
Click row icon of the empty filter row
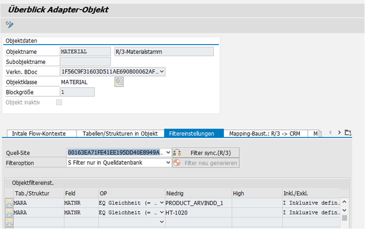coord(9,222)
